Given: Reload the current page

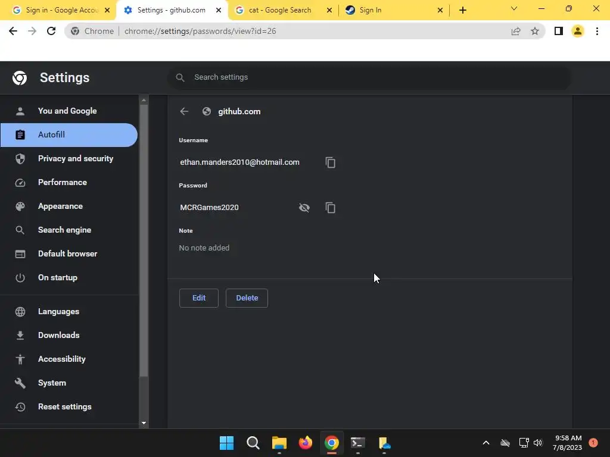Looking at the screenshot, I should (x=51, y=31).
